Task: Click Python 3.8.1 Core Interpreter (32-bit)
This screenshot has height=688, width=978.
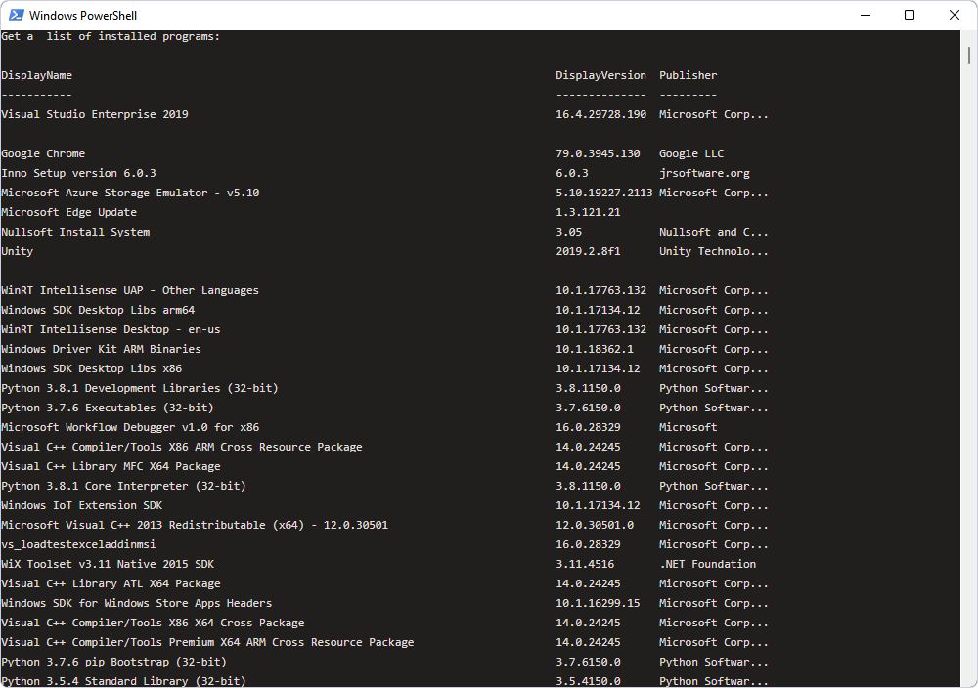Action: click(123, 486)
